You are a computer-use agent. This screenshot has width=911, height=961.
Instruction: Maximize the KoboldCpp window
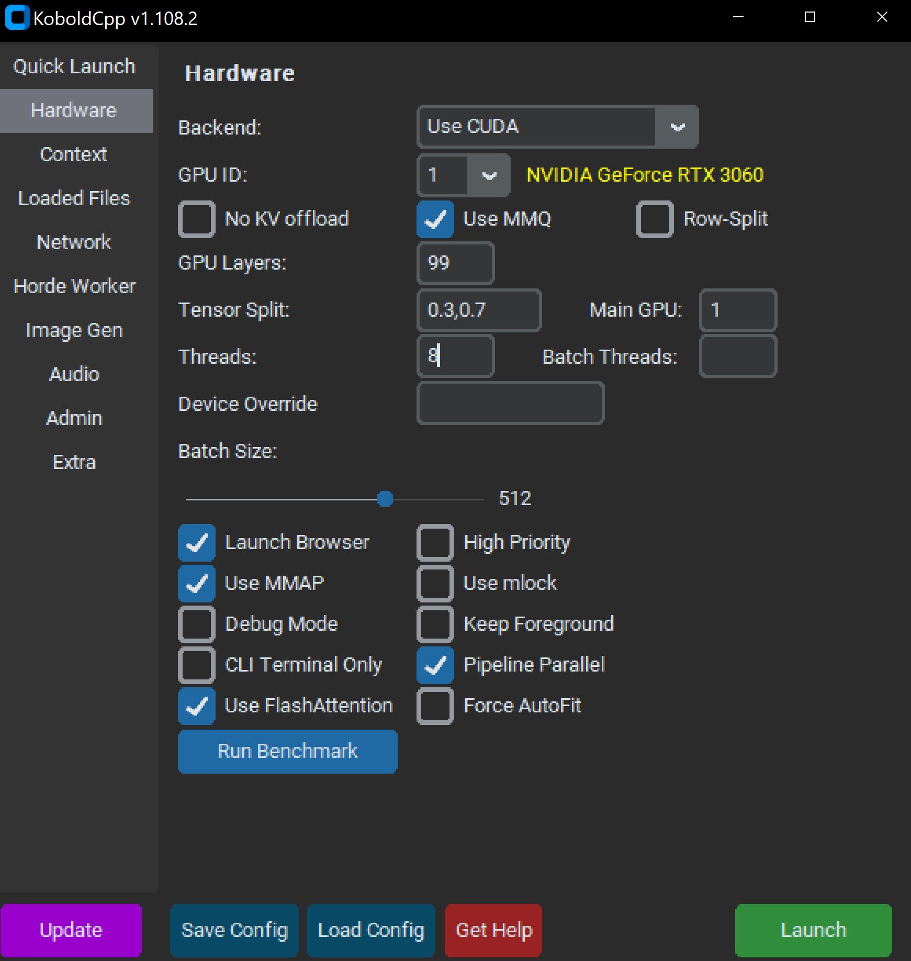coord(810,17)
